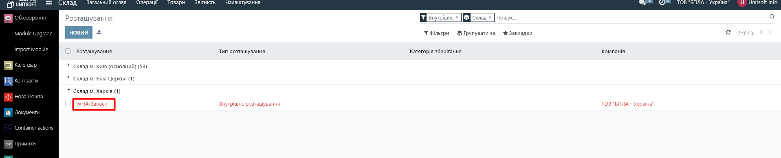Expand group Склад м. Київ (основний)
This screenshot has width=781, height=158.
click(110, 66)
